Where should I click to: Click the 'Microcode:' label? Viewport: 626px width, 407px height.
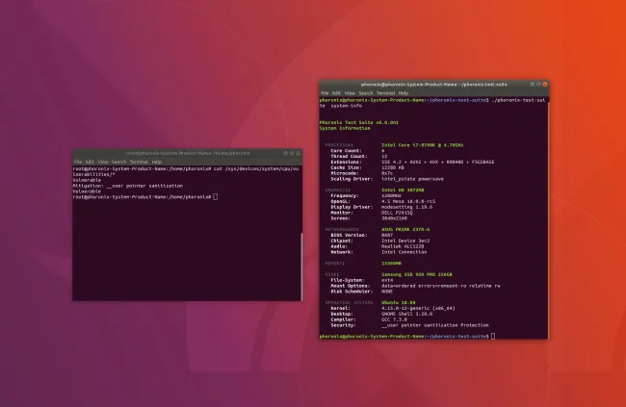pos(345,173)
